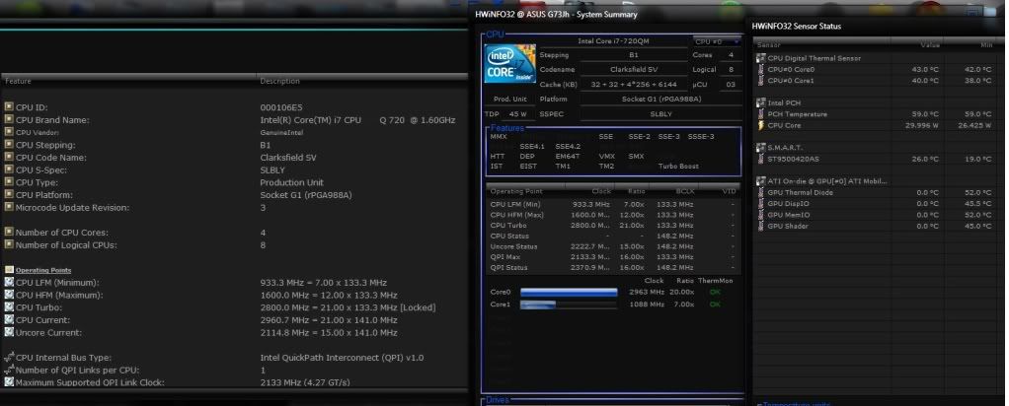Click the Maximum Supported QPI Link Clock row

pyautogui.click(x=234, y=382)
